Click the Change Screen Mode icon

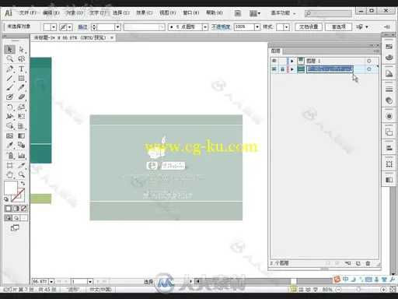[15, 228]
